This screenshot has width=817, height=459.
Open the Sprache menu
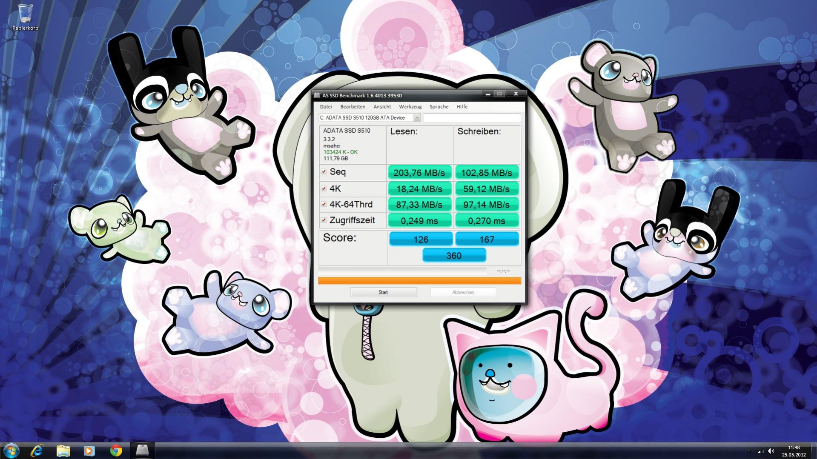pos(439,107)
